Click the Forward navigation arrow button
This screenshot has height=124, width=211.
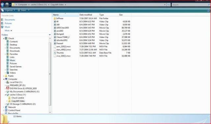pyautogui.click(x=7, y=5)
